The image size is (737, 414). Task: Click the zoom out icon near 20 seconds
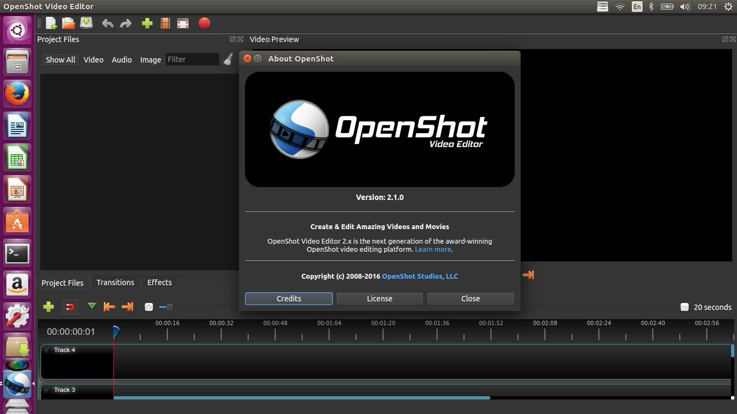coord(685,307)
